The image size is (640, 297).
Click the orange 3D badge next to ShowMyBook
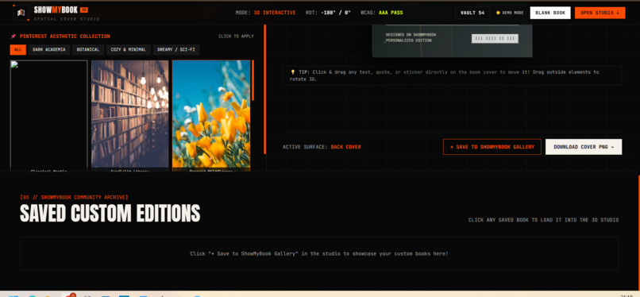83,10
